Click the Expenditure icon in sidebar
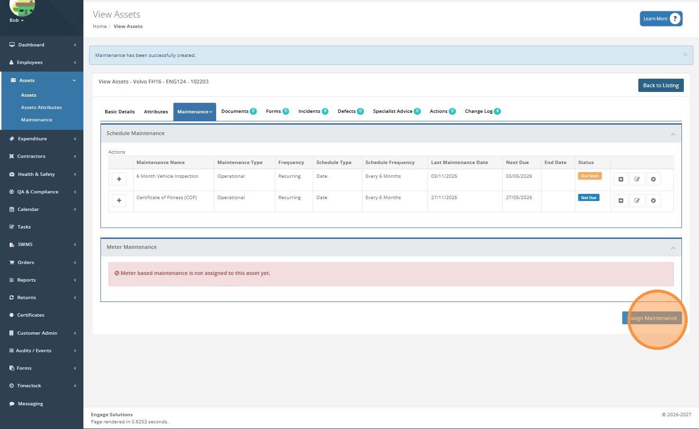The height and width of the screenshot is (429, 699). tap(12, 139)
